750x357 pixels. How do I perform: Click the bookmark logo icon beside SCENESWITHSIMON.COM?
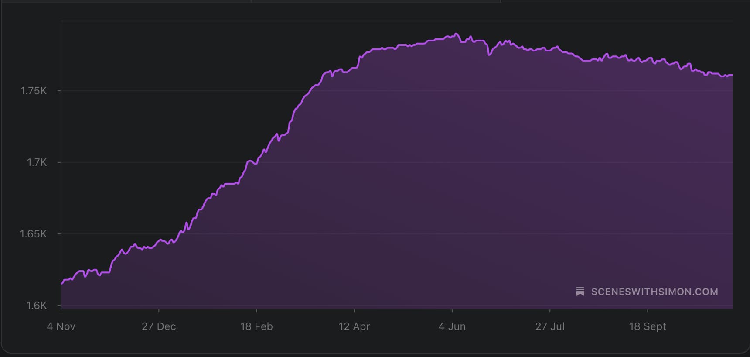(580, 292)
